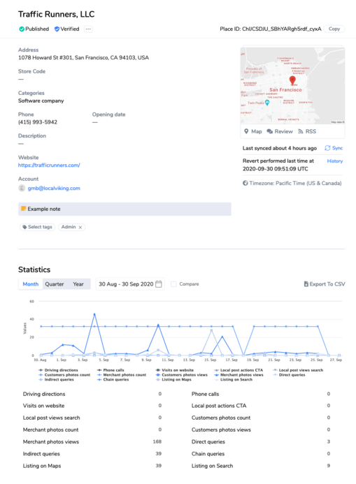The width and height of the screenshot is (356, 484).
Task: Click the phone number (415) 993-5942
Action: click(x=38, y=122)
